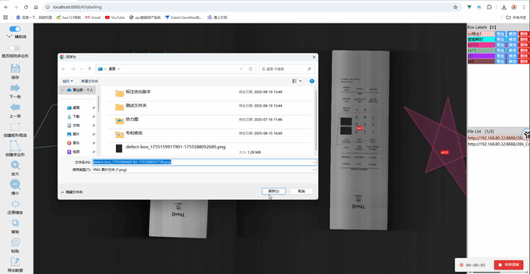
Task: Open the 组织 dropdown menu
Action: pos(67,81)
